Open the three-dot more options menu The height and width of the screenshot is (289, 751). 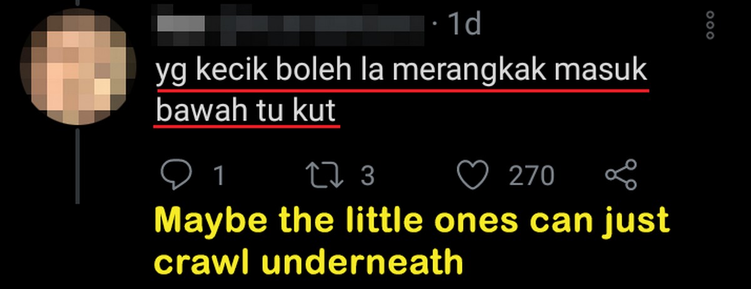[x=710, y=26]
